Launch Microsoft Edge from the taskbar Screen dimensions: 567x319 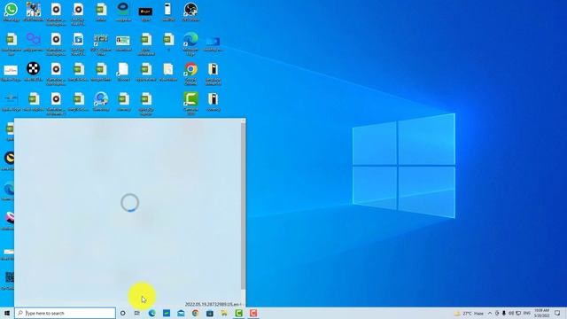pos(151,313)
